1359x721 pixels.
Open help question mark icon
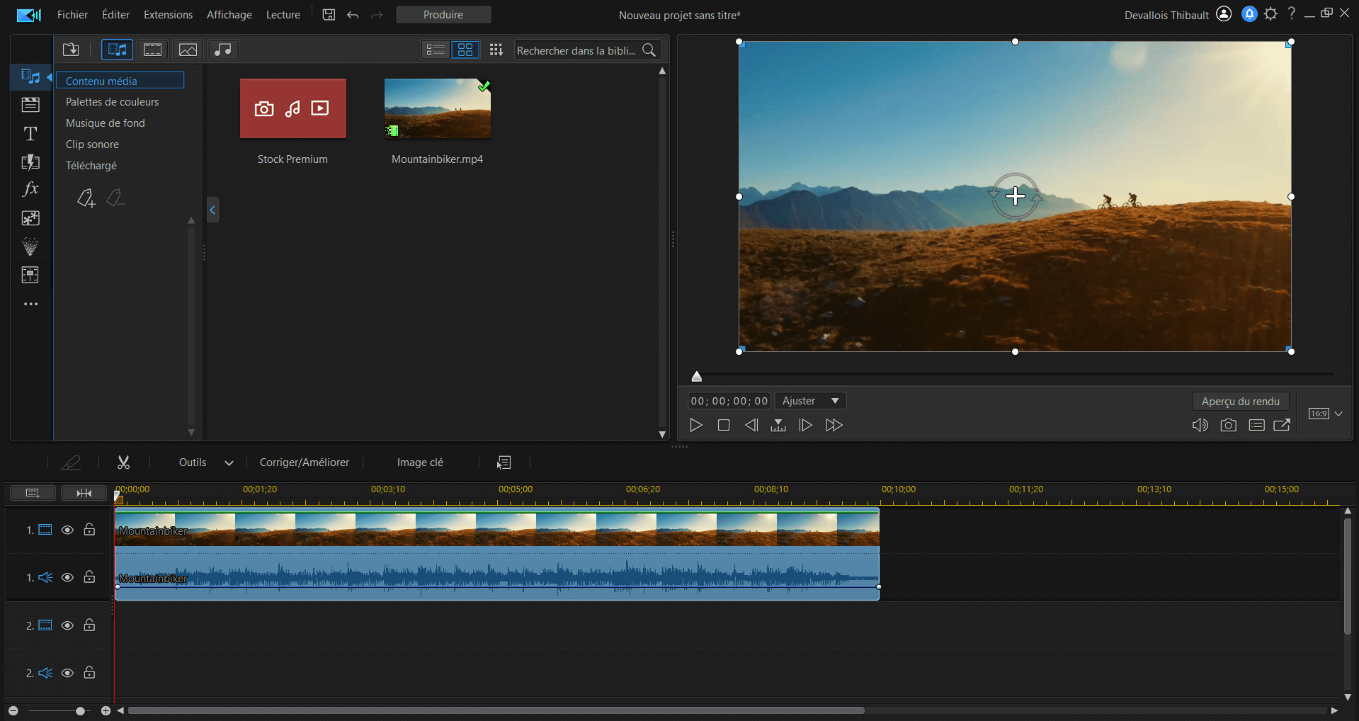pyautogui.click(x=1292, y=13)
